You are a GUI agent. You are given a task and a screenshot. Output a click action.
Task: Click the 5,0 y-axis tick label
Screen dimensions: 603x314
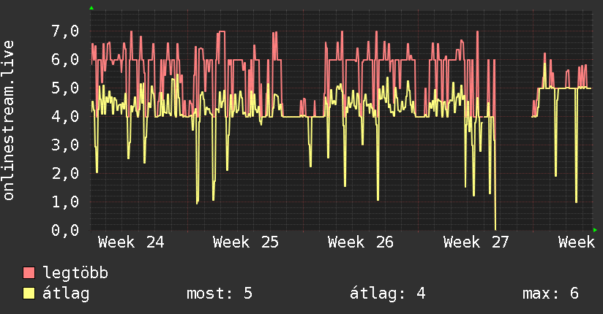point(65,88)
